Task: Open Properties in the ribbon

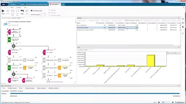Action: [x=52, y=13]
